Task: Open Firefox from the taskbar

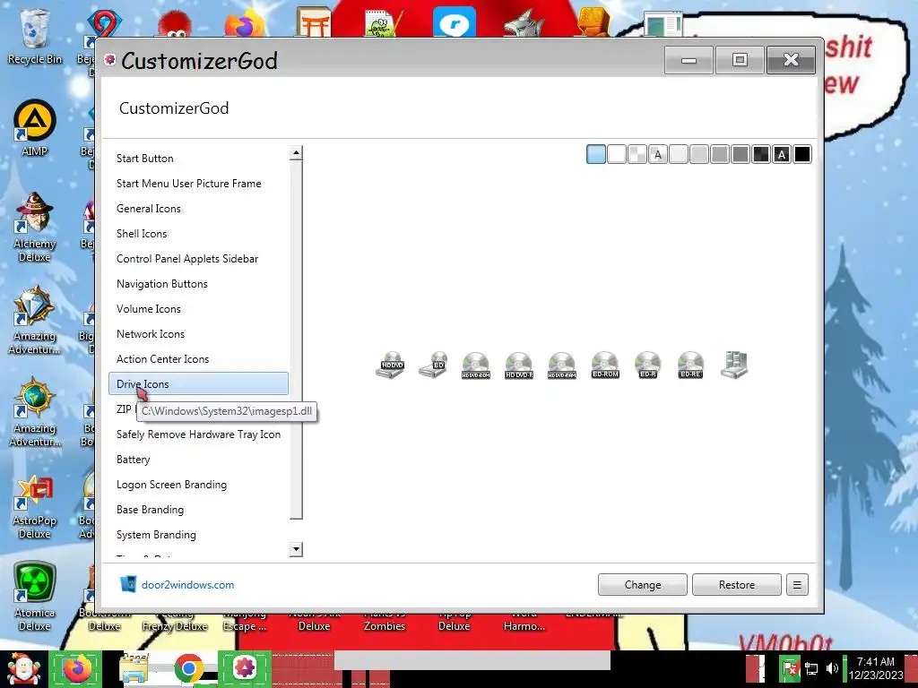Action: coord(77,669)
